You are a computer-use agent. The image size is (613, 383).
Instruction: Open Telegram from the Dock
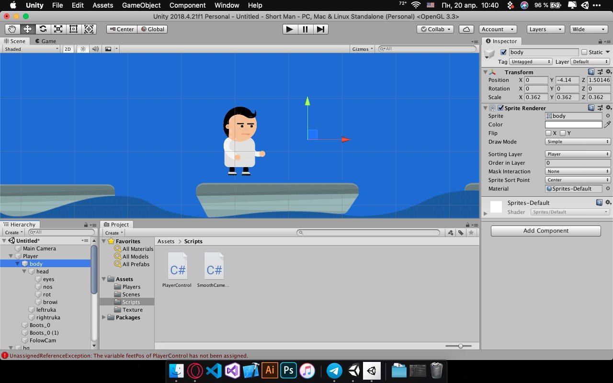335,371
